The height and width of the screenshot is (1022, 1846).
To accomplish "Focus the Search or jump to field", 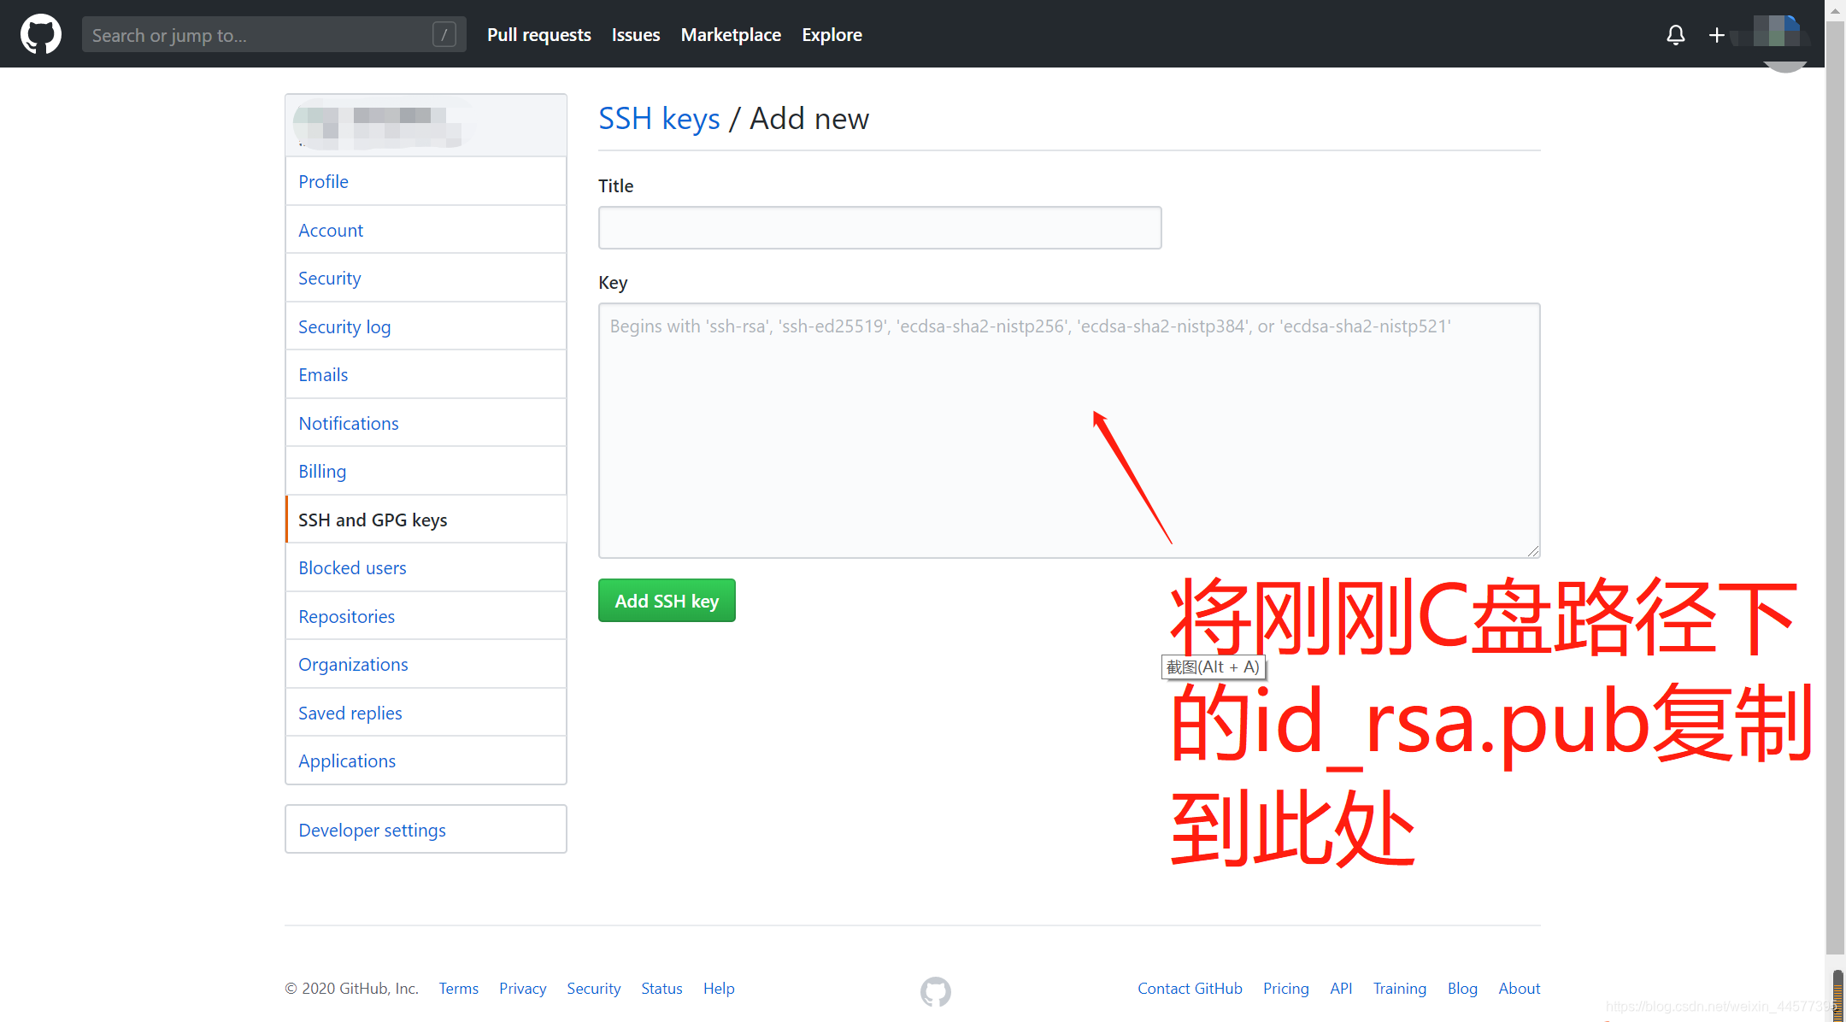I will click(x=273, y=35).
